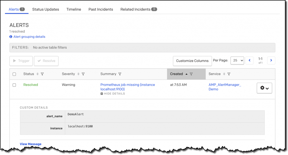Image resolution: width=288 pixels, height=155 pixels.
Task: Sort by the Severity column arrows
Action: [x=78, y=74]
